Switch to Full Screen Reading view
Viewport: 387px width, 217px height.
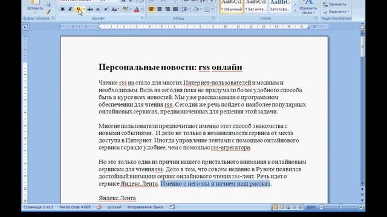point(282,207)
